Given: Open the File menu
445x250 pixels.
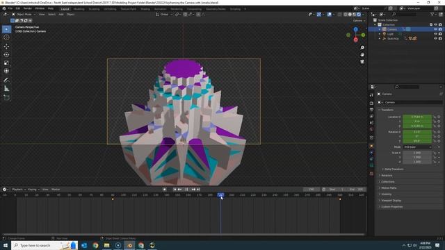Looking at the screenshot, I should click(10, 9).
